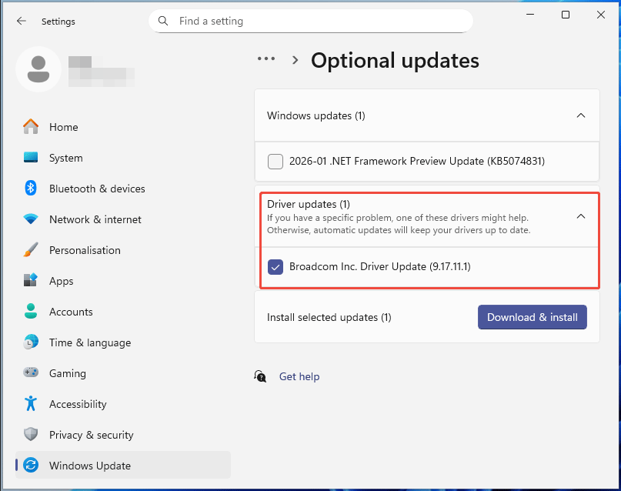621x491 pixels.
Task: Collapse the Windows updates section
Action: click(581, 115)
